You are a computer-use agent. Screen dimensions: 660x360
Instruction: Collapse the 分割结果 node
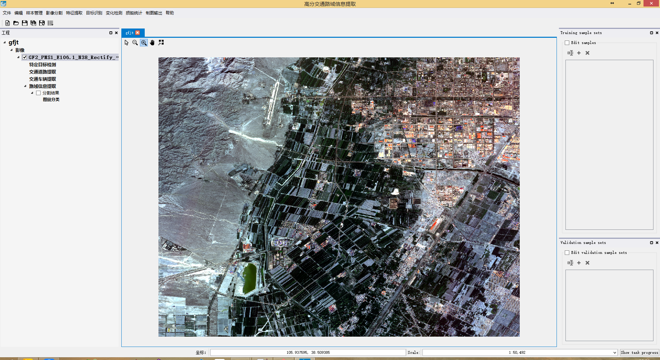[32, 93]
